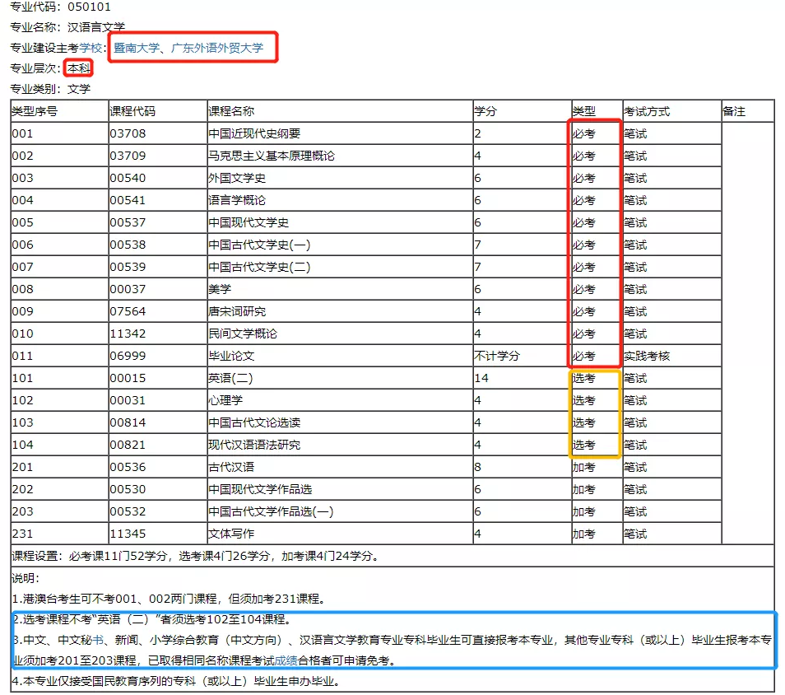Viewport: 785px width, 695px height.
Task: Click course code 03708
Action: 128,133
